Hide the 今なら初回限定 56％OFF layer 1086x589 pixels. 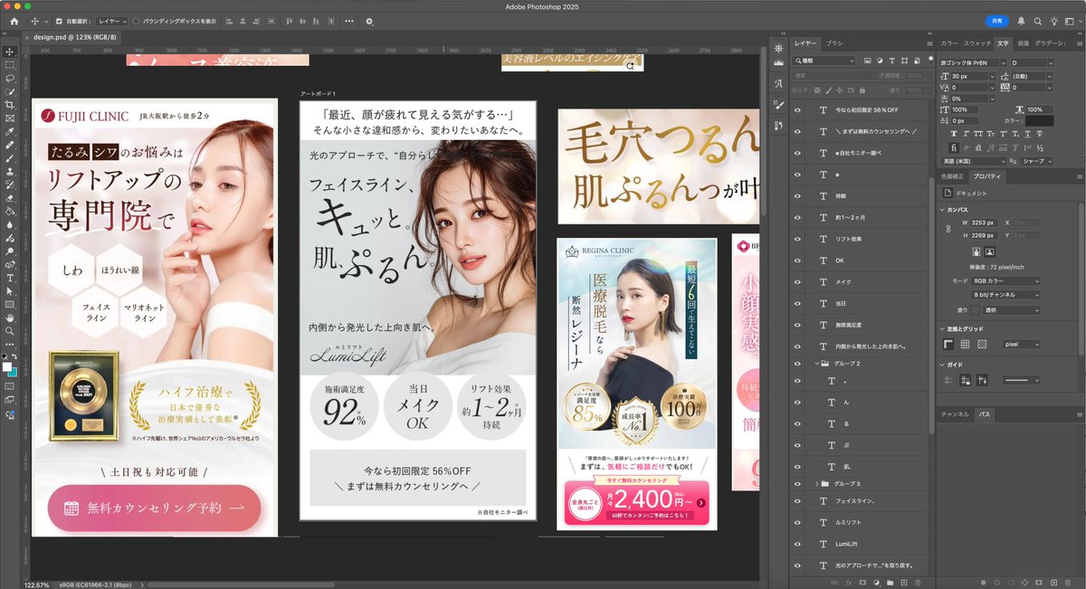click(797, 109)
